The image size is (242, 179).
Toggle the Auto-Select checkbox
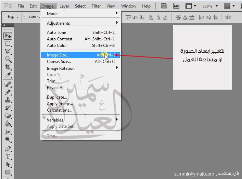click(x=25, y=17)
